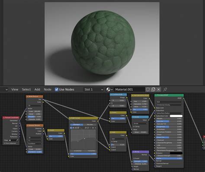Toggle the pin icon in node editor header
The width and height of the screenshot is (205, 172).
pyautogui.click(x=165, y=89)
